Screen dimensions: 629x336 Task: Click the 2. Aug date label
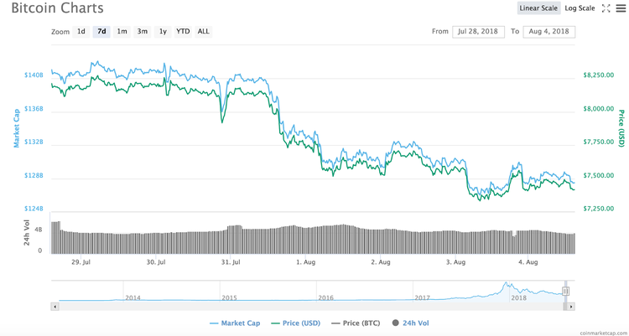point(380,262)
